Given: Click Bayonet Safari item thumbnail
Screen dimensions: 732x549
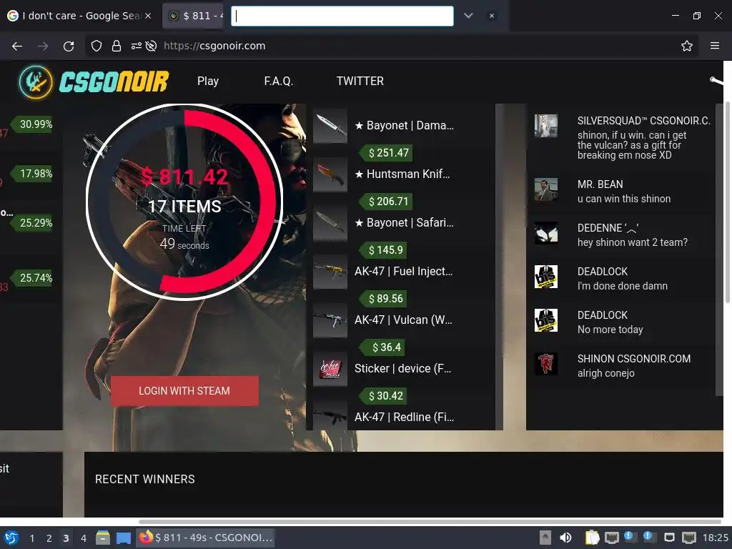Looking at the screenshot, I should (x=330, y=223).
